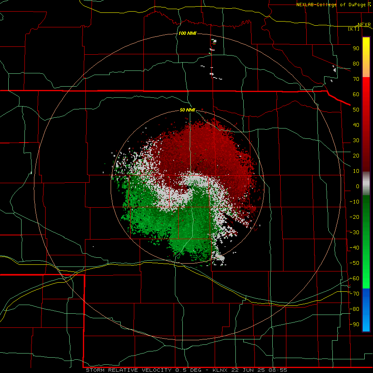Click the gray zero-velocity segment of color bar

(x=366, y=184)
